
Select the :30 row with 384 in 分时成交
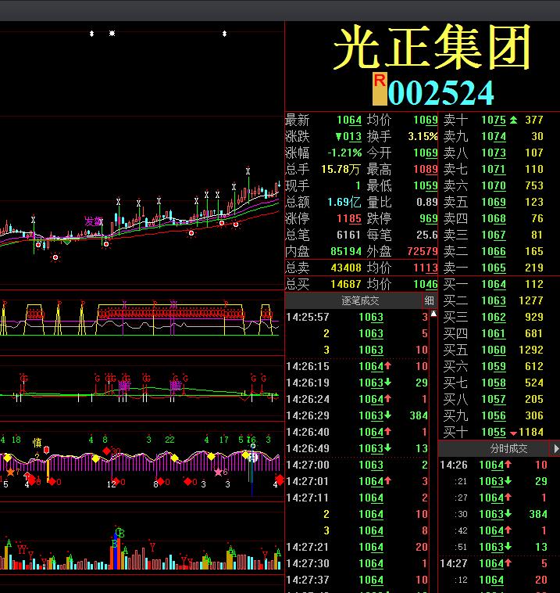(500, 514)
